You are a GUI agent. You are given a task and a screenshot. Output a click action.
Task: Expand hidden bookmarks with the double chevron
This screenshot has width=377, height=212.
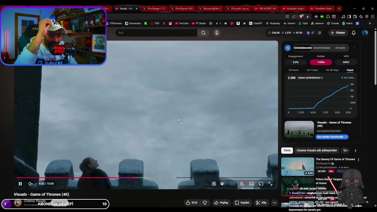coord(370,23)
